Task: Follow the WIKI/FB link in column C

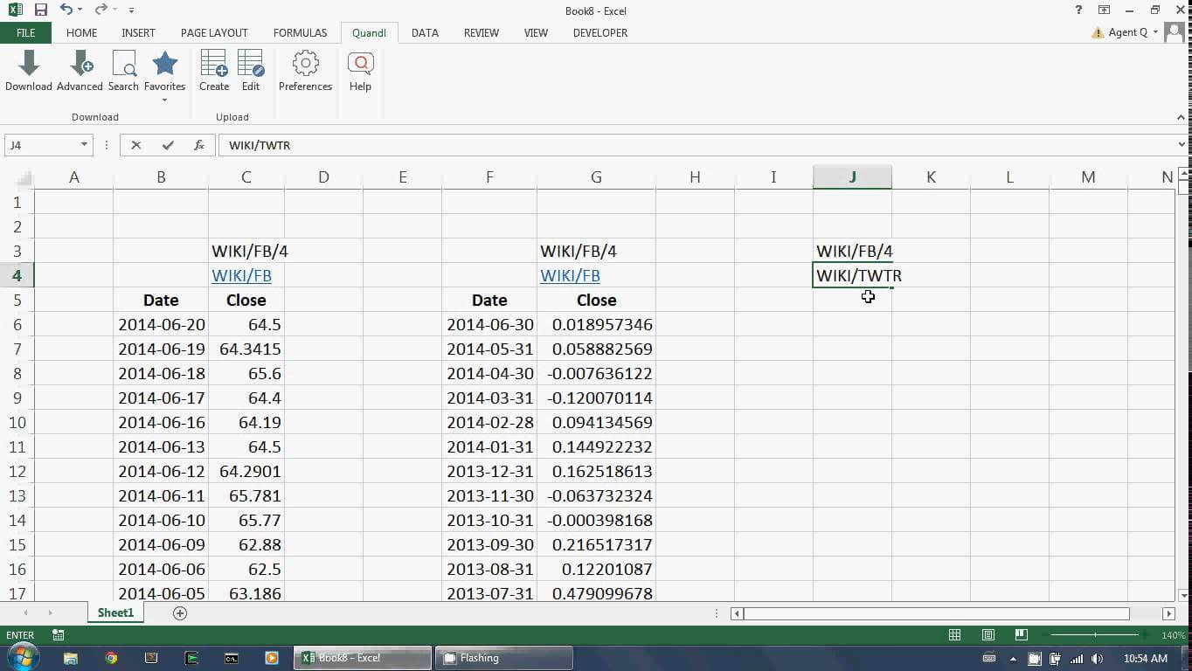Action: tap(241, 276)
